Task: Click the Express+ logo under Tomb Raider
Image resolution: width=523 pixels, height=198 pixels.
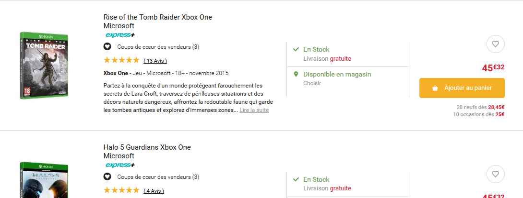Action: [x=120, y=35]
